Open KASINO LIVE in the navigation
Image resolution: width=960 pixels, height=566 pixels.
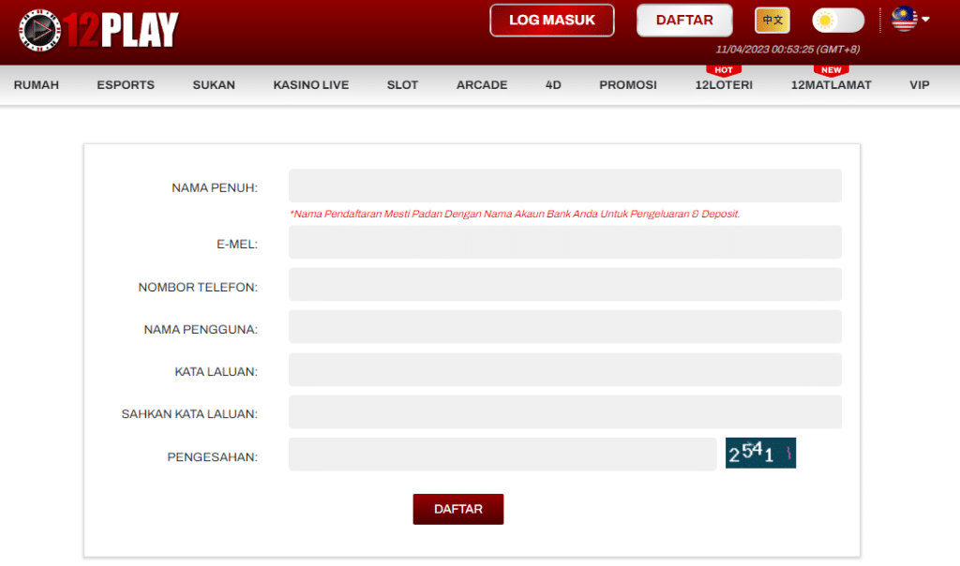(311, 85)
